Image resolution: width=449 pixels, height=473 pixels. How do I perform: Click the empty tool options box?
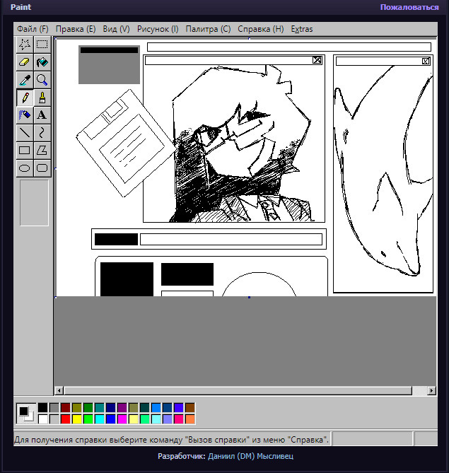(x=34, y=203)
